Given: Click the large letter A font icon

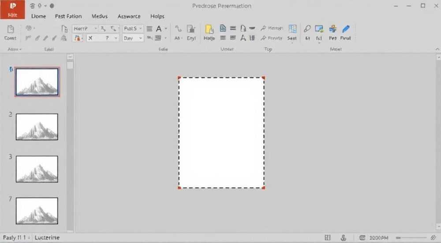Looking at the screenshot, I should coord(159,29).
